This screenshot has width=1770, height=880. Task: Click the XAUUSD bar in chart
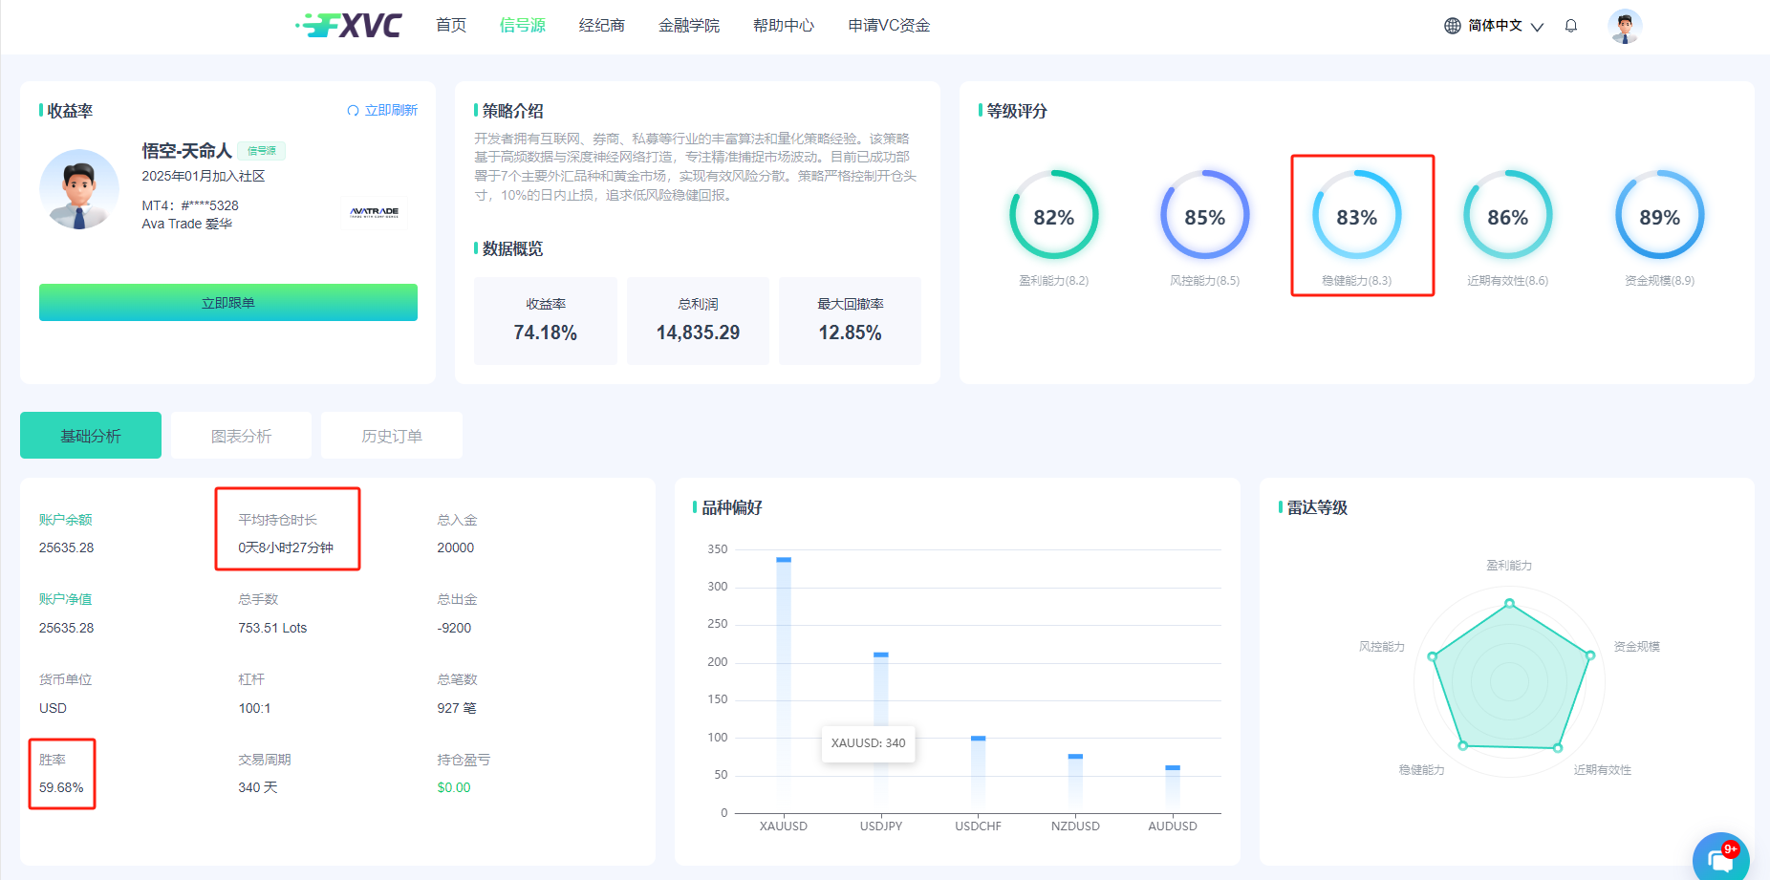tap(784, 680)
